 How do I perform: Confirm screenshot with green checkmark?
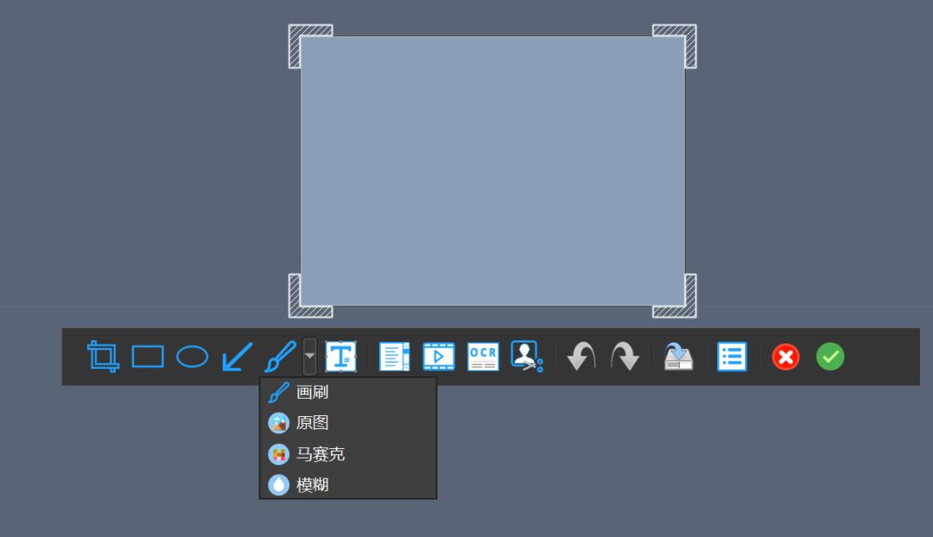830,357
